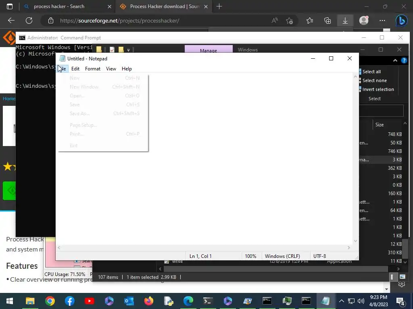This screenshot has width=413, height=309.
Task: Click the Command Prompt title bar icon
Action: pyautogui.click(x=22, y=38)
